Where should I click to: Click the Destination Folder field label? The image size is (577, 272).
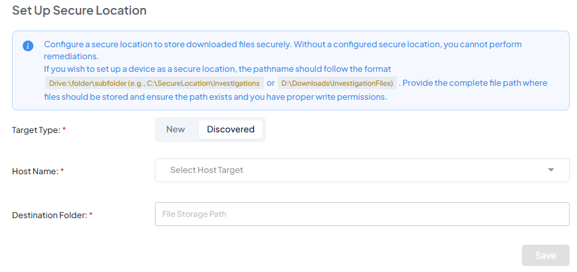49,215
